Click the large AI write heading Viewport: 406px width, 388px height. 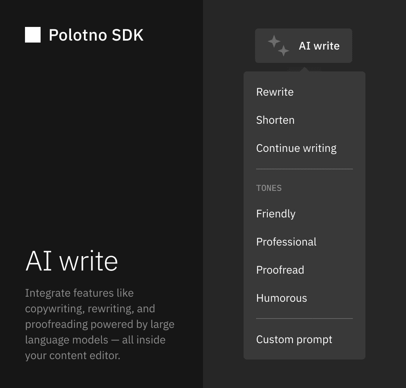[x=72, y=261]
